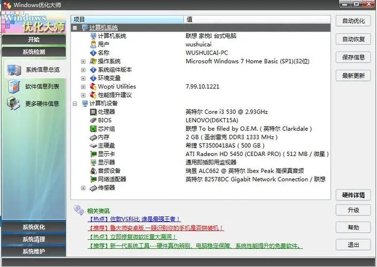Click the 显示卡 card icon

(93, 154)
